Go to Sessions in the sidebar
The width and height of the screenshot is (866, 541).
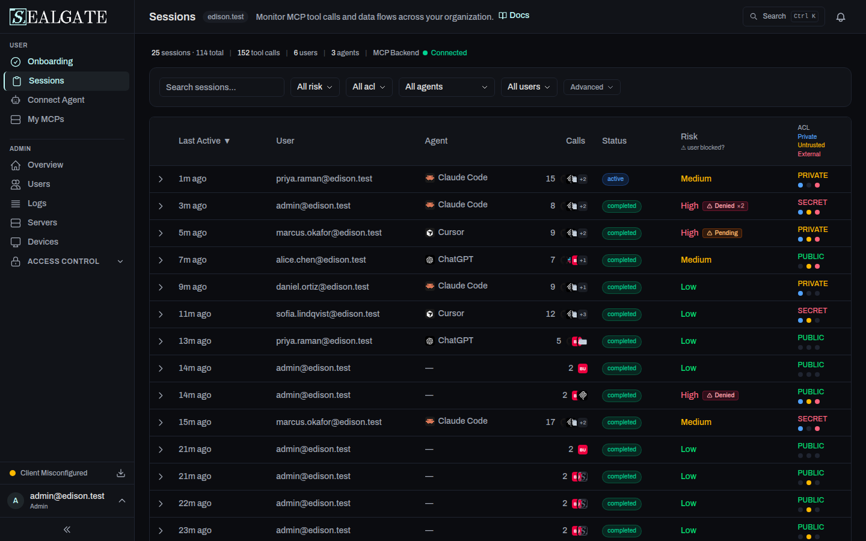point(67,81)
